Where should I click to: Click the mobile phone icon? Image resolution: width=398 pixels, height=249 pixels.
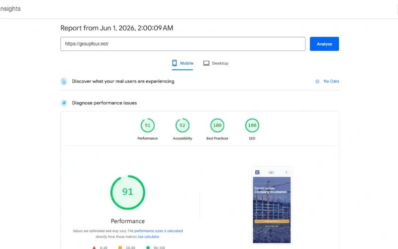tap(175, 63)
